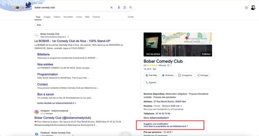
Task: Open the Google apps grid icon
Action: pos(246,8)
